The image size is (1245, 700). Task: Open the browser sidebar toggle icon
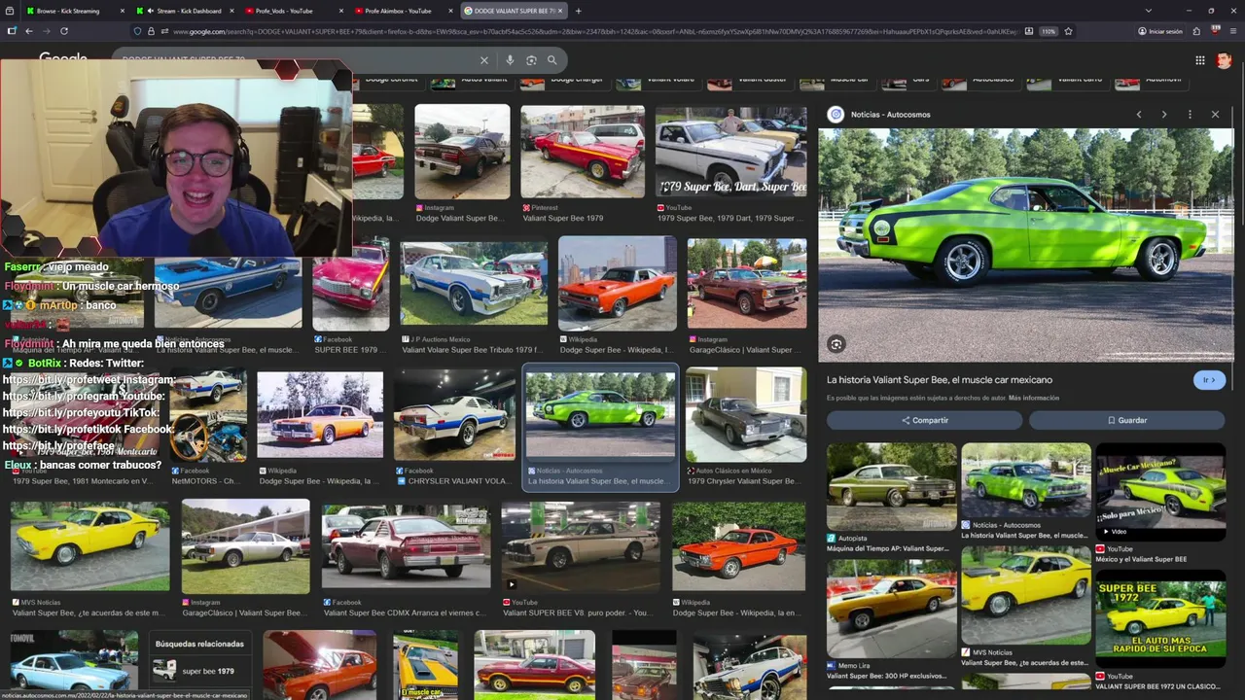[x=12, y=31]
